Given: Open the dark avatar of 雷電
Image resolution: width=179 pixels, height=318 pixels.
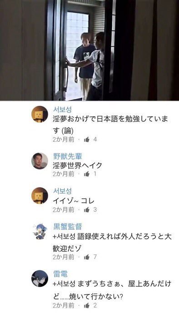Looking at the screenshot, I should [x=40, y=278].
